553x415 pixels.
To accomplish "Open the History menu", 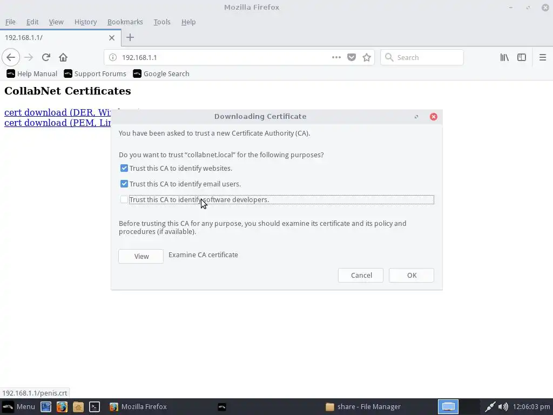I will pyautogui.click(x=85, y=22).
